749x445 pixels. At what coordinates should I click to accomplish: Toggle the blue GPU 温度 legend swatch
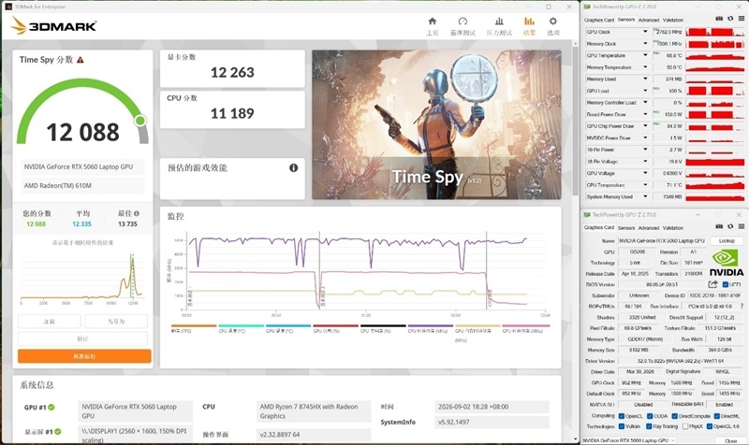click(288, 325)
